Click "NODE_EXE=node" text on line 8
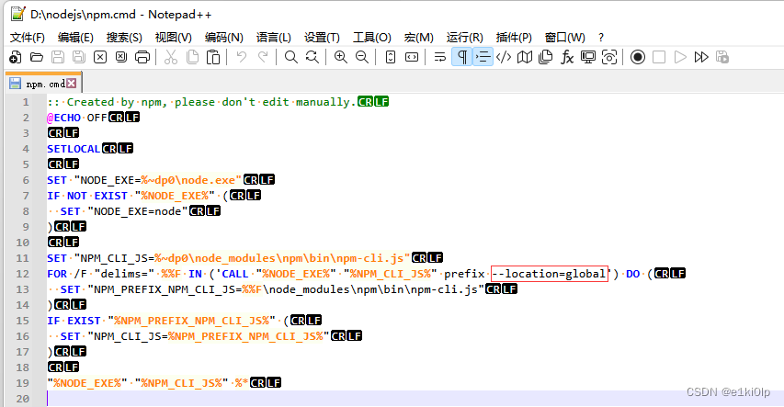 (138, 211)
